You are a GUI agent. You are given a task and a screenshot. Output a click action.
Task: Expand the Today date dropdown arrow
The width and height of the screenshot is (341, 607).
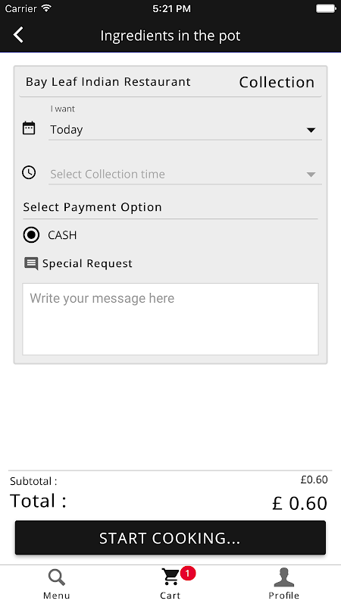[311, 131]
